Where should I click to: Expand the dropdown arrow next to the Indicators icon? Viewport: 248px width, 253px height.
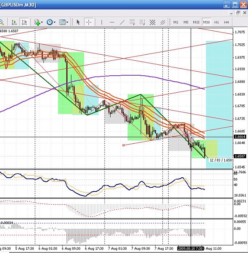click(x=42, y=22)
